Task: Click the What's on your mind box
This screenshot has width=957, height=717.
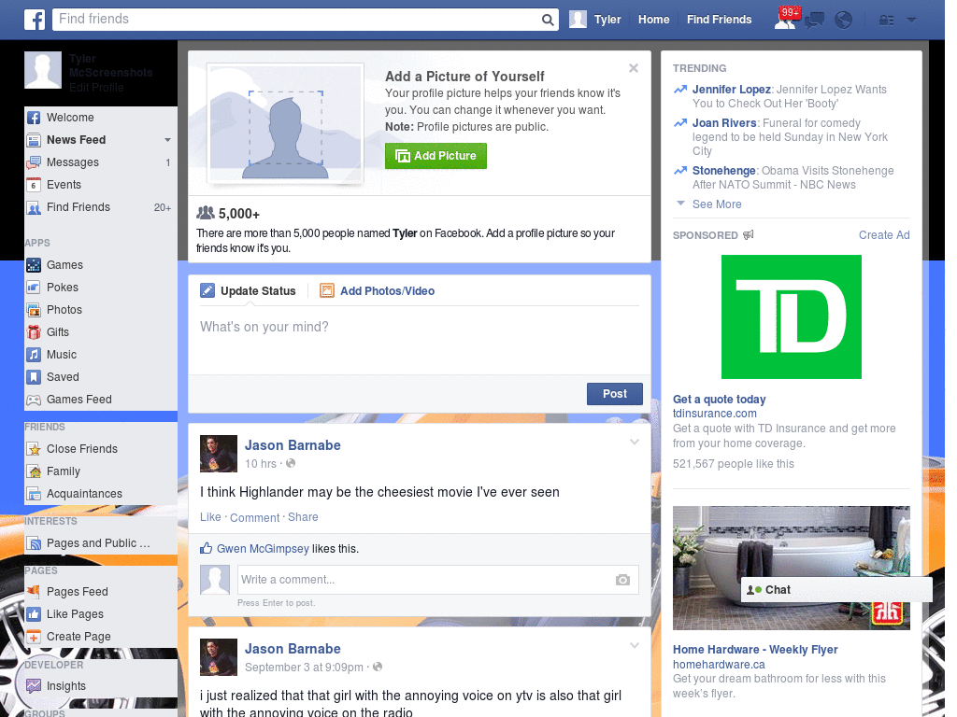Action: click(420, 340)
